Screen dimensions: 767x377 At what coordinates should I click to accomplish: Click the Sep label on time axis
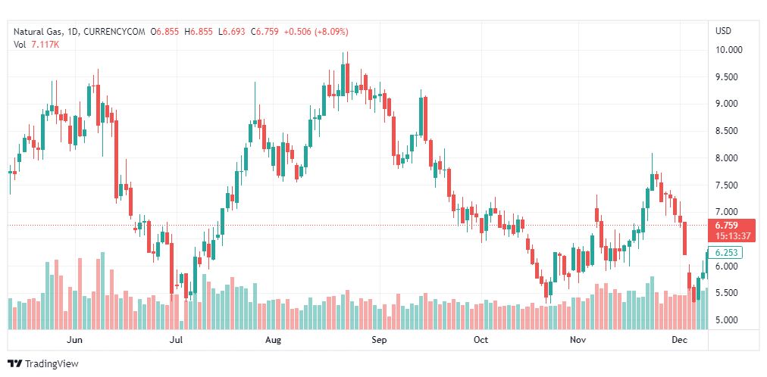coord(379,340)
